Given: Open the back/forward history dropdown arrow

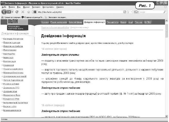Looking at the screenshot, I should [x=12, y=12].
